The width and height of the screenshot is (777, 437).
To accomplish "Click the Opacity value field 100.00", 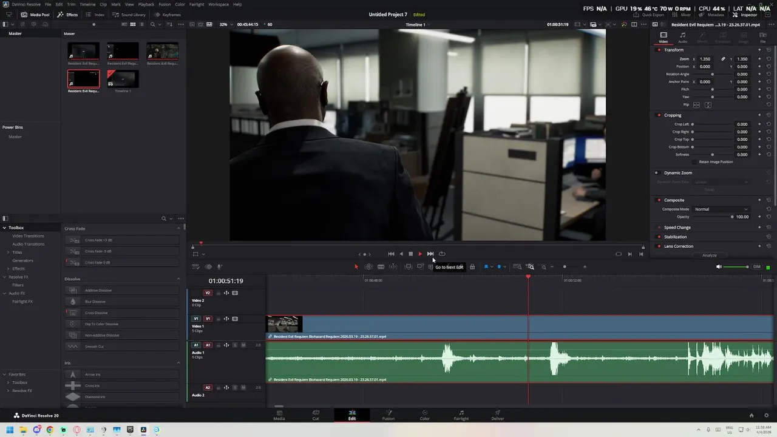I will [742, 217].
